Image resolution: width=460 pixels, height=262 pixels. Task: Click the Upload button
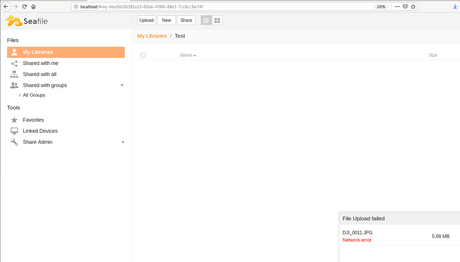(x=146, y=20)
